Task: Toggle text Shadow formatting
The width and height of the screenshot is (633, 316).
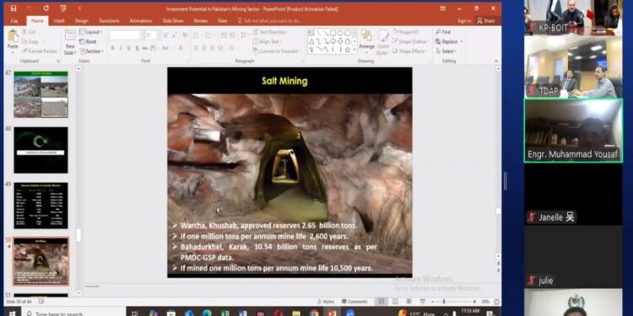Action: pyautogui.click(x=138, y=48)
